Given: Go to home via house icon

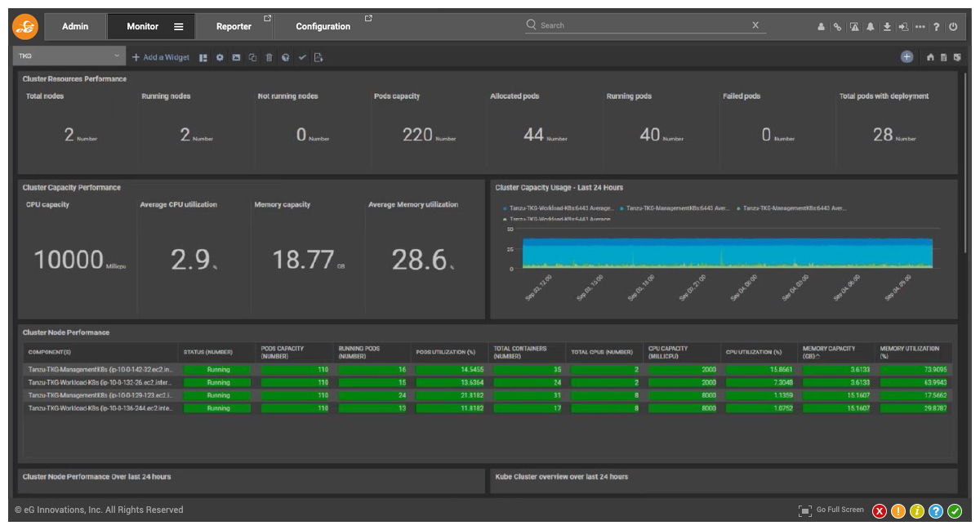Looking at the screenshot, I should click(930, 57).
